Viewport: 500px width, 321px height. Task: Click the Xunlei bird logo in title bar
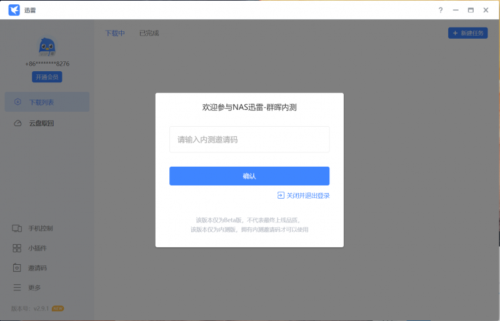pos(14,10)
